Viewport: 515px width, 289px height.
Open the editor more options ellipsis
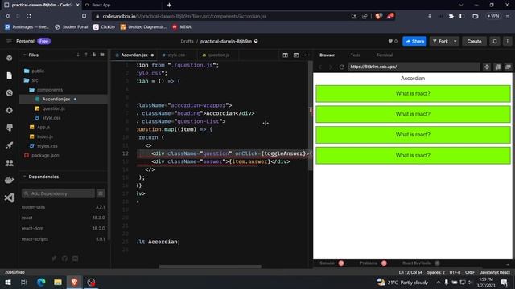pyautogui.click(x=307, y=55)
